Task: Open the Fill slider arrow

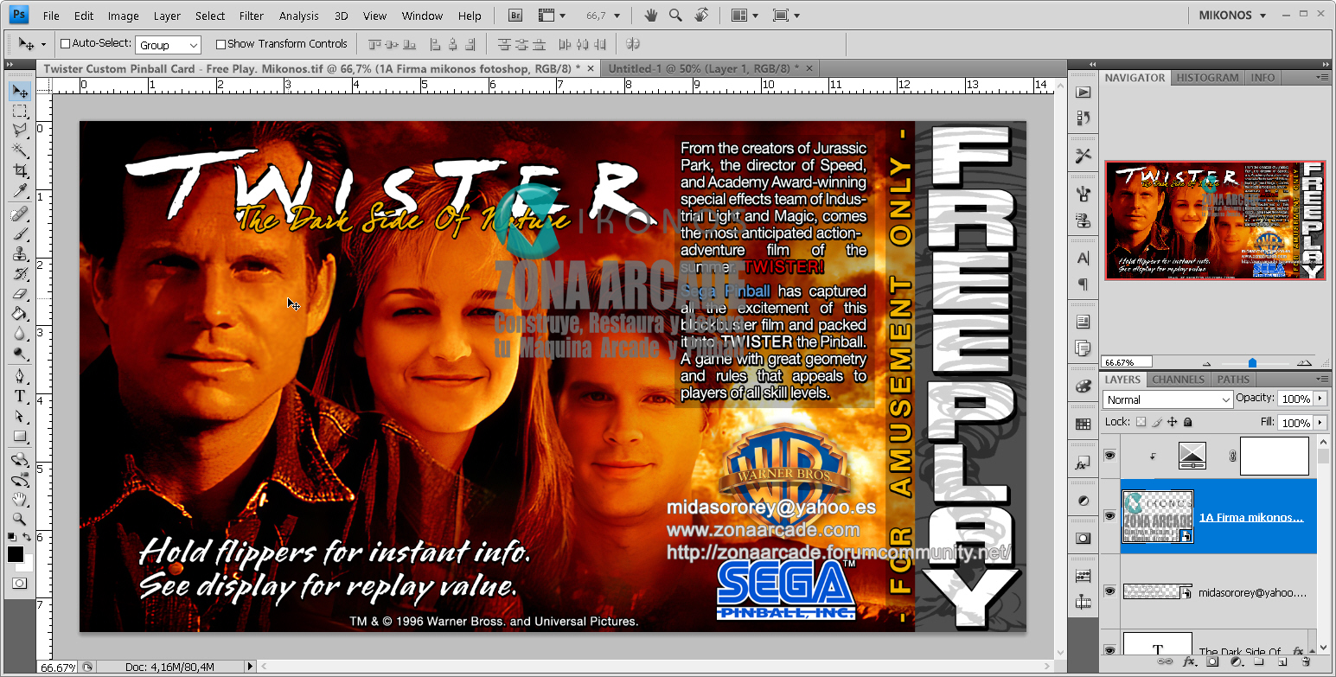Action: 1320,422
